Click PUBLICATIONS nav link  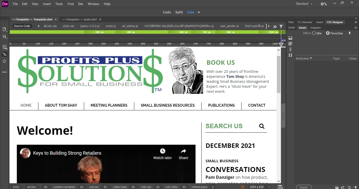pyautogui.click(x=221, y=105)
